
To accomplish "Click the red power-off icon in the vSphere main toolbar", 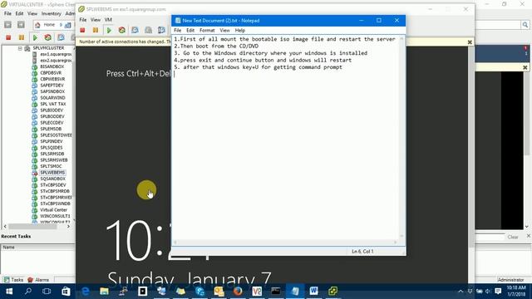I will coord(8,37).
